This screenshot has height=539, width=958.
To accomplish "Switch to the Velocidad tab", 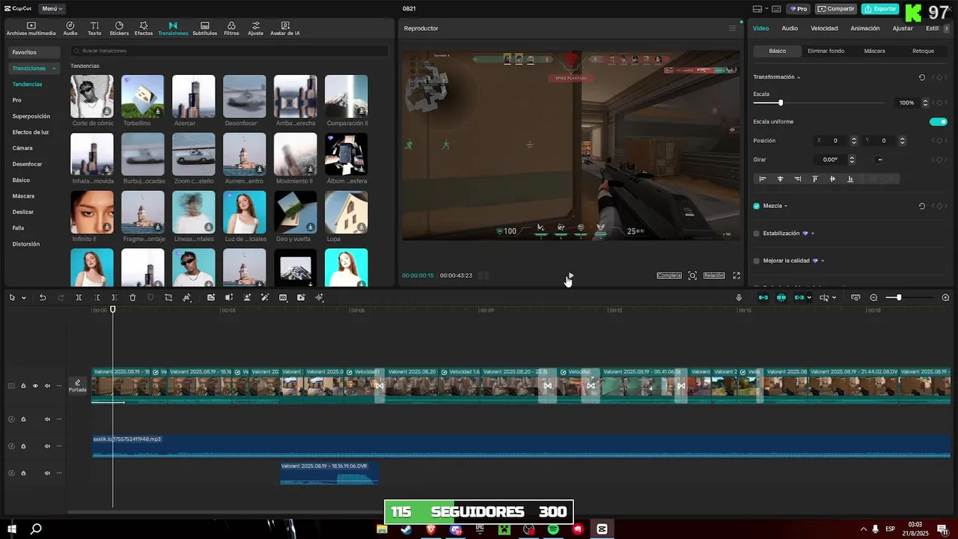I will click(824, 28).
